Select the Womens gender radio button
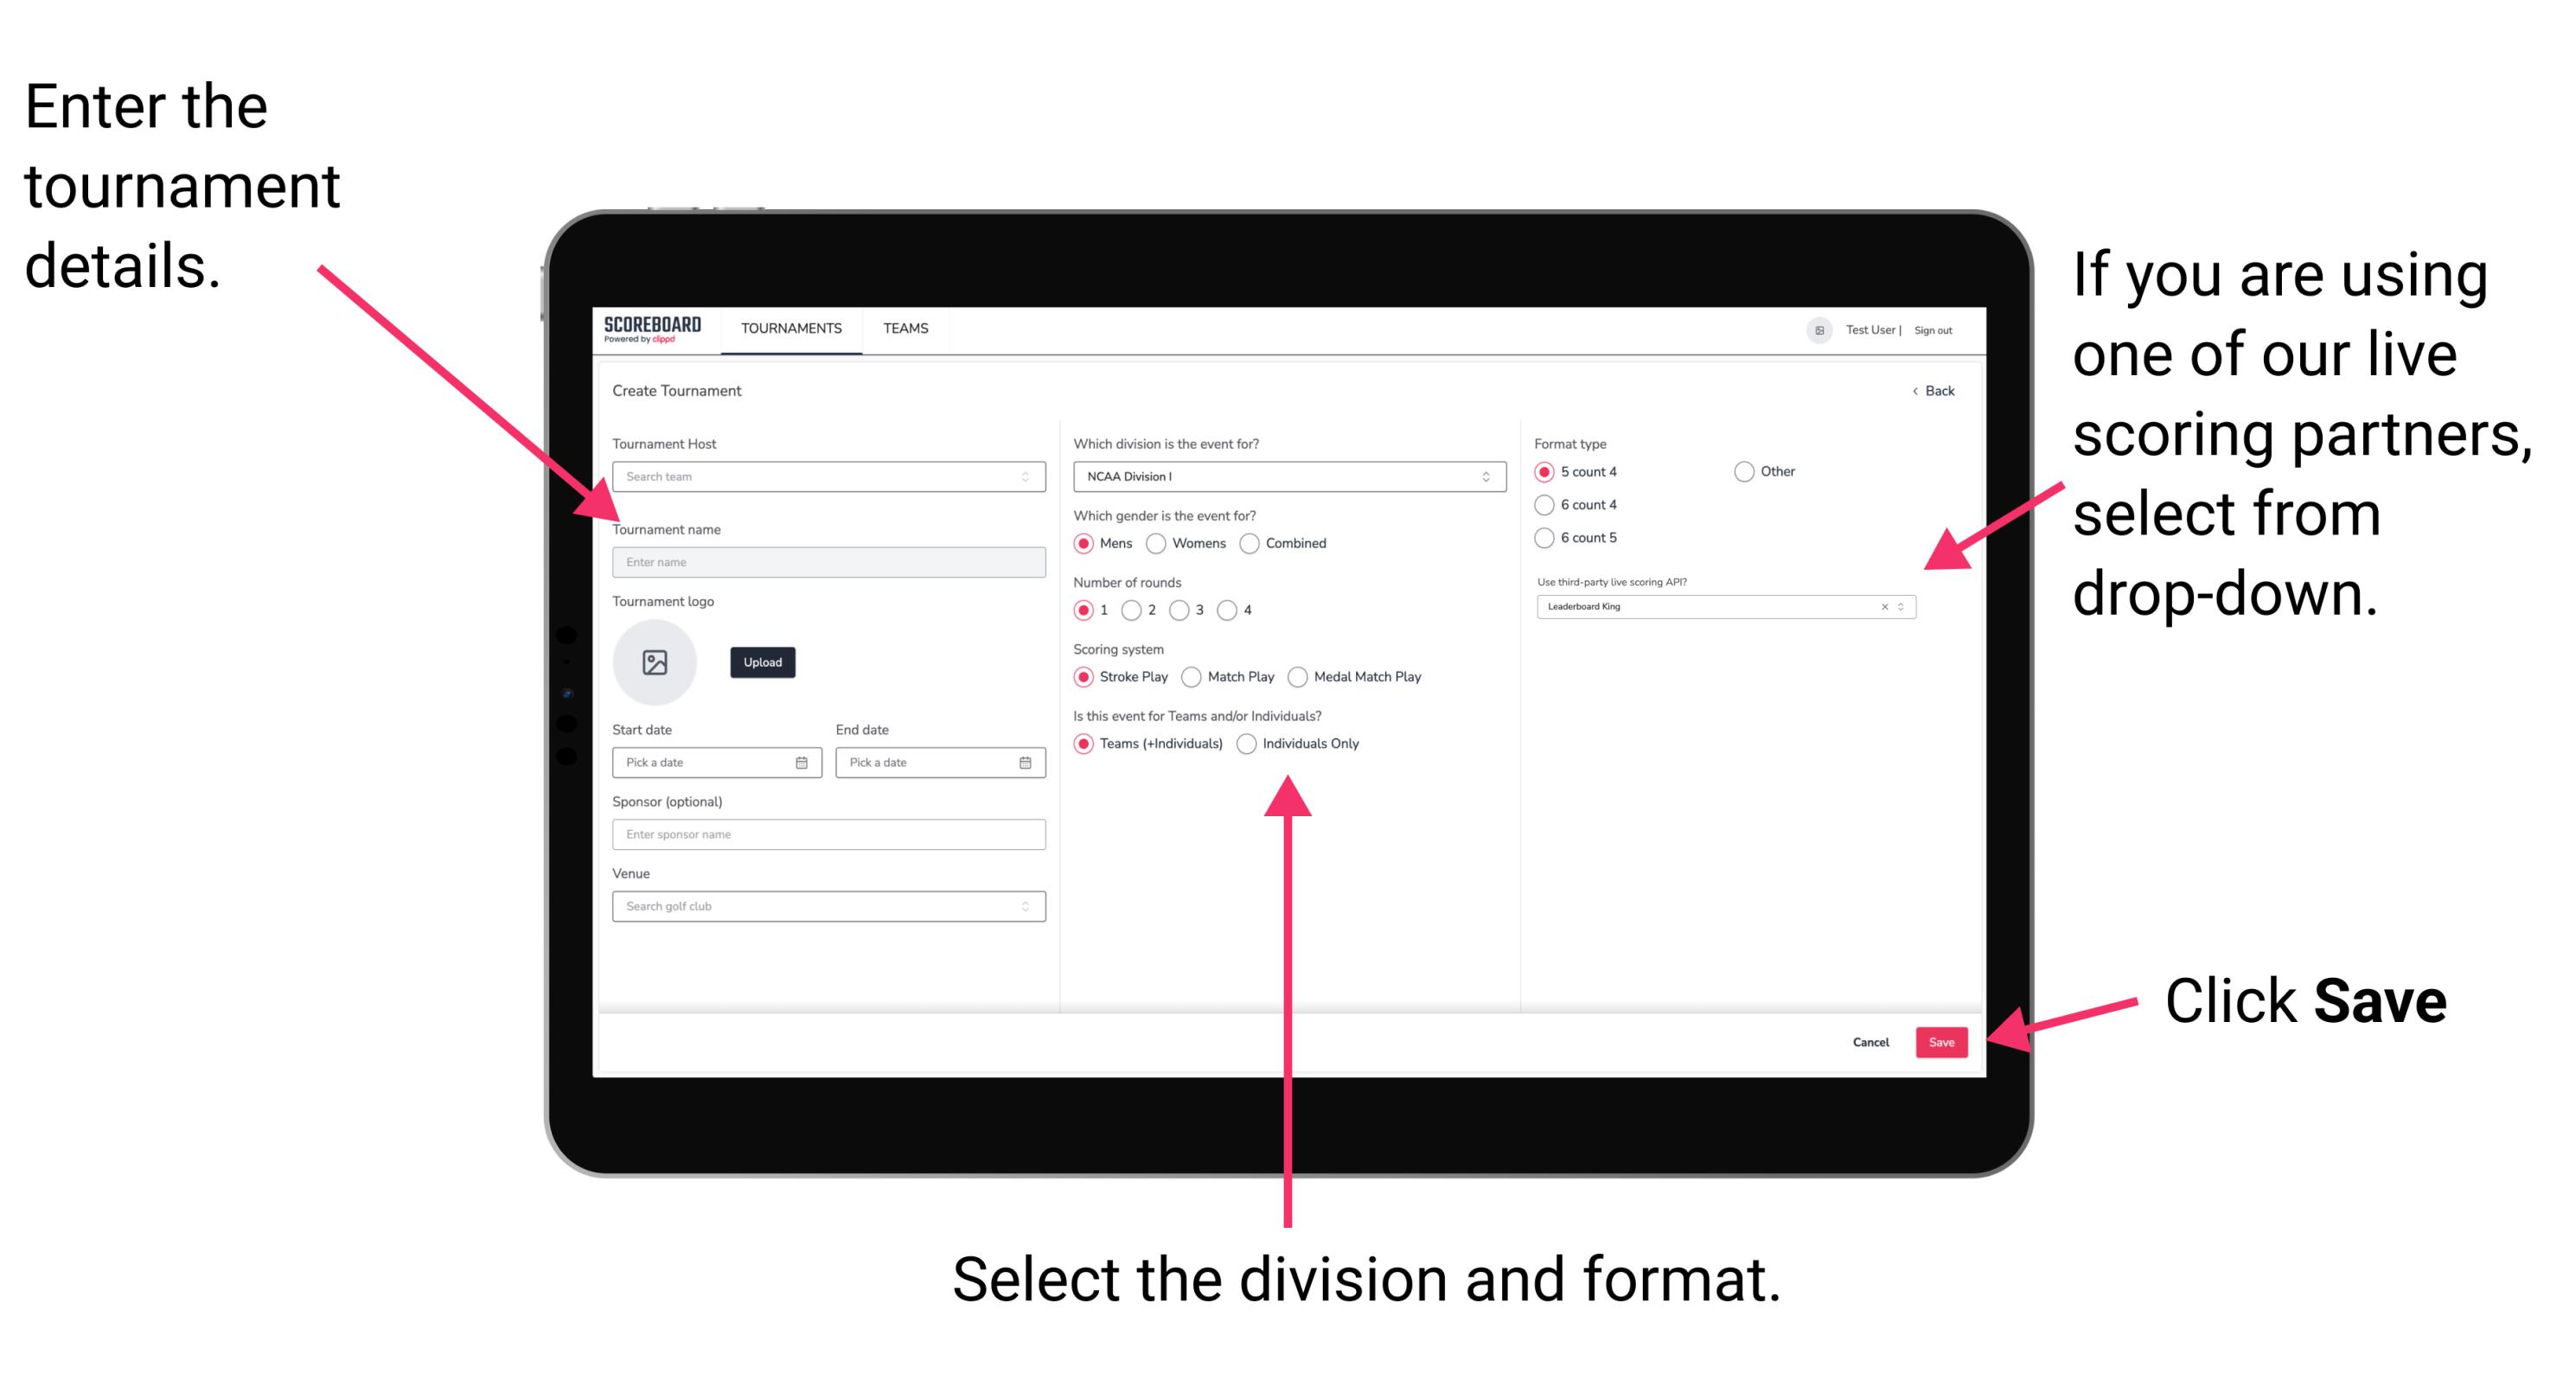2576x1386 pixels. (x=1159, y=543)
